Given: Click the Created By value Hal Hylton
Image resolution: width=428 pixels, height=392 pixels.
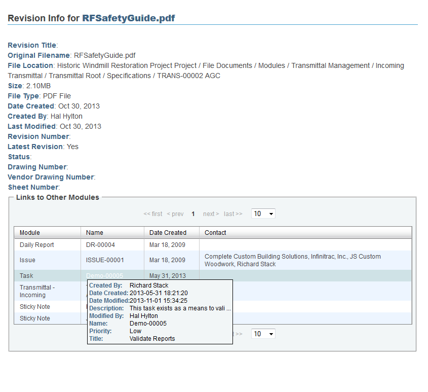Looking at the screenshot, I should [66, 116].
